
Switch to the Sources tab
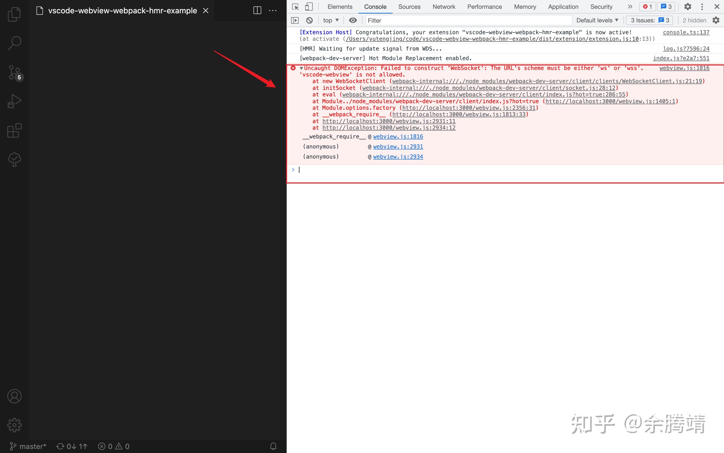(x=409, y=7)
